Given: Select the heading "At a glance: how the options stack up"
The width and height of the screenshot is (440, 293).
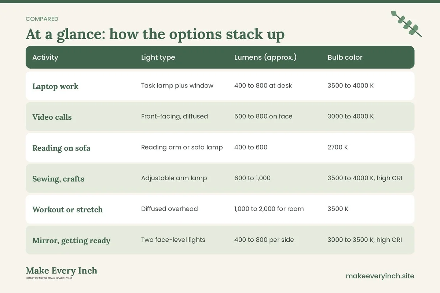Looking at the screenshot, I should click(x=155, y=34).
